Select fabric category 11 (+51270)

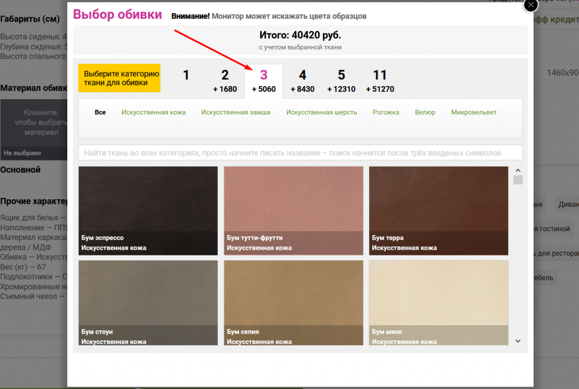(380, 81)
